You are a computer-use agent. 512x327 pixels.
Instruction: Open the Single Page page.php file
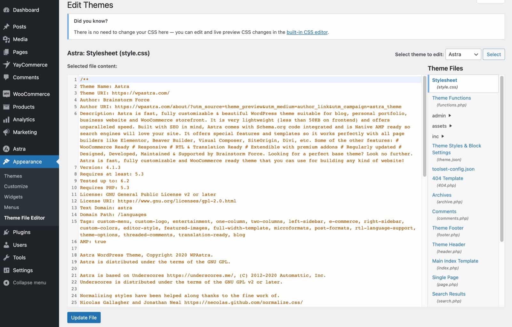(x=445, y=281)
